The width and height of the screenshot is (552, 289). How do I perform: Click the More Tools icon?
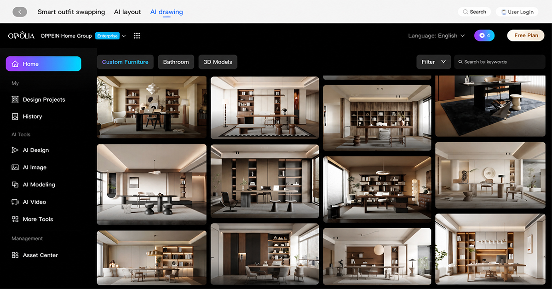pos(15,219)
